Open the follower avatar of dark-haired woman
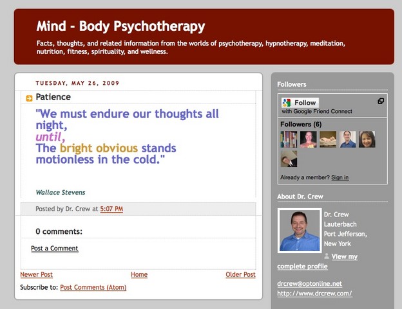 point(367,139)
